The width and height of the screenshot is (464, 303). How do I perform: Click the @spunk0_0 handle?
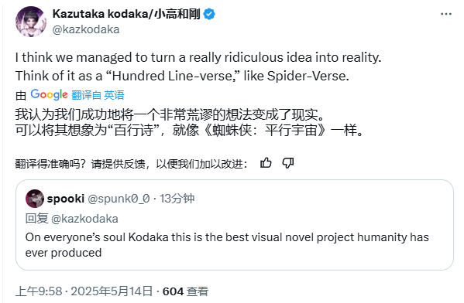(119, 199)
